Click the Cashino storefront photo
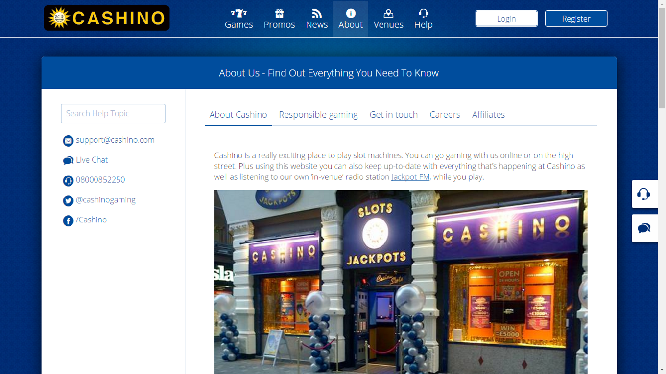This screenshot has width=666, height=374. tap(401, 282)
